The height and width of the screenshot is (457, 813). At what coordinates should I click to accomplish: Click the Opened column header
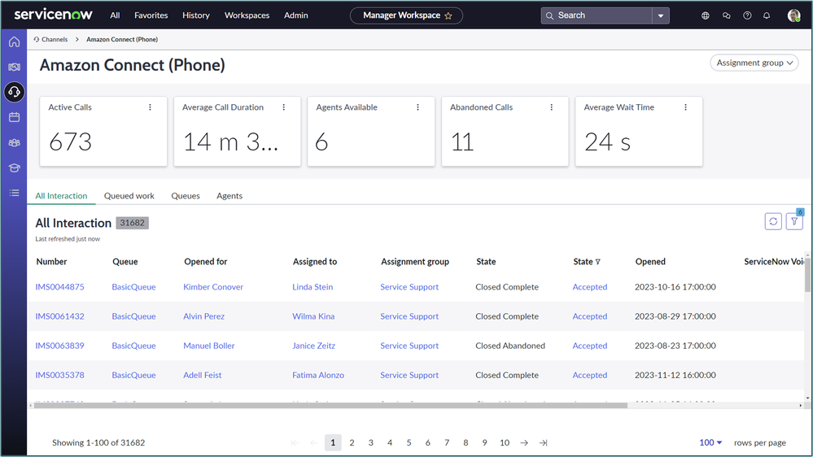click(x=650, y=262)
